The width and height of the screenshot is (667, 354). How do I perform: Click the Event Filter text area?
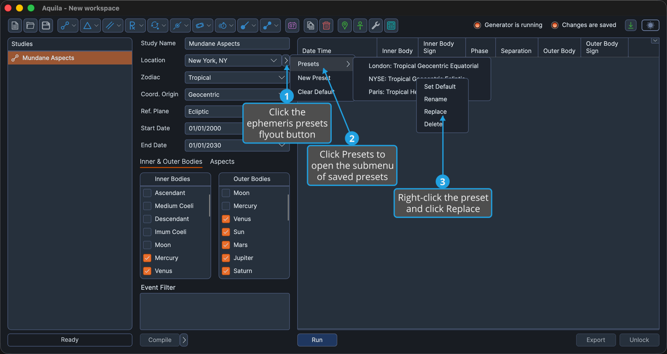pos(215,311)
